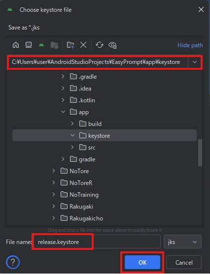Open help with the question mark button
The width and height of the screenshot is (210, 274).
pyautogui.click(x=13, y=262)
